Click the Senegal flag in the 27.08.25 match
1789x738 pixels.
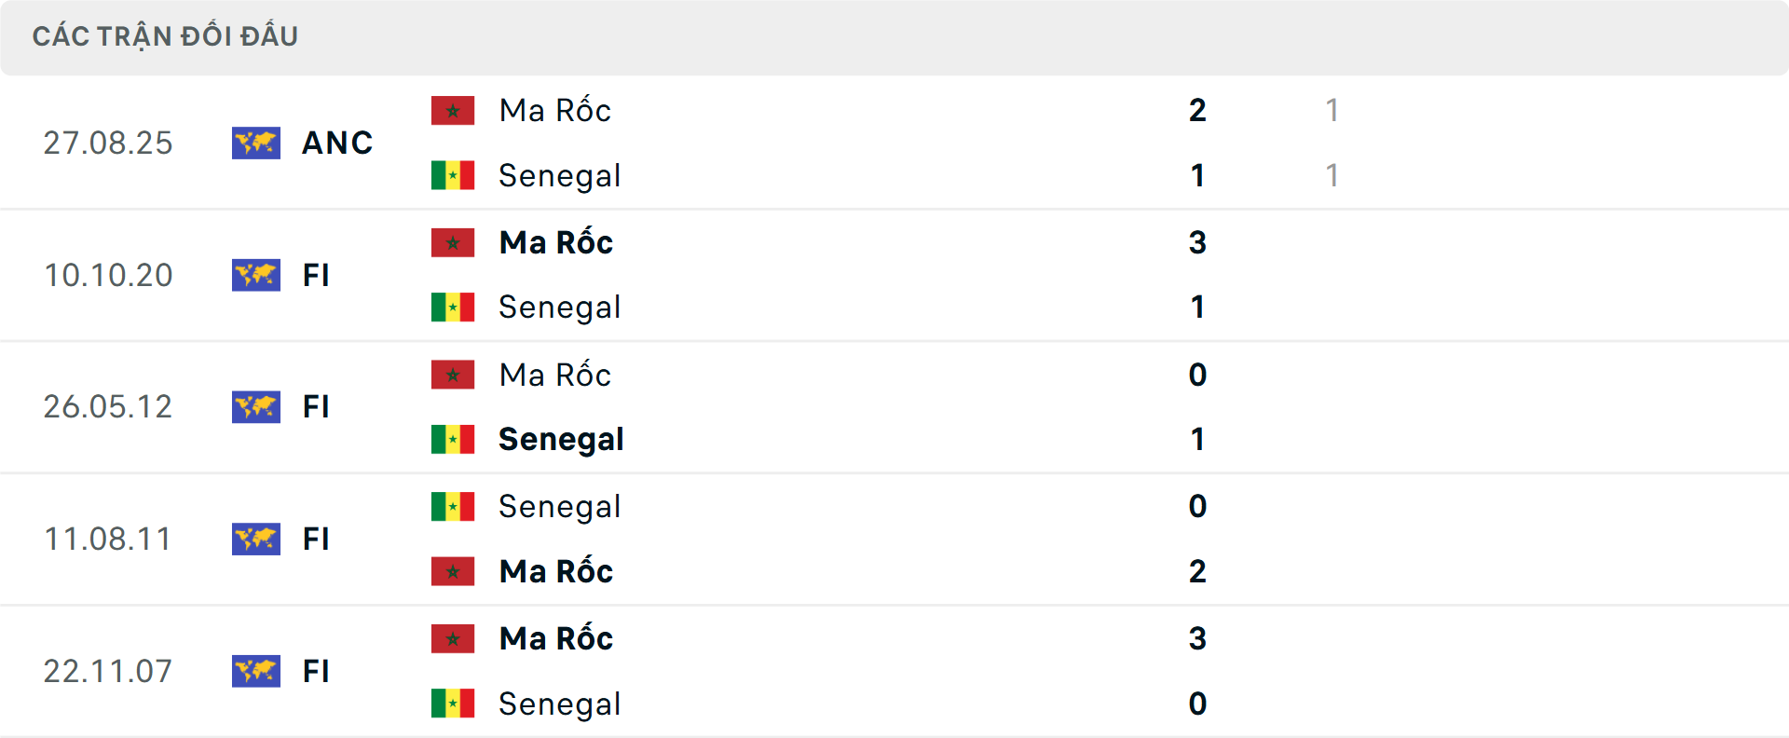point(454,174)
